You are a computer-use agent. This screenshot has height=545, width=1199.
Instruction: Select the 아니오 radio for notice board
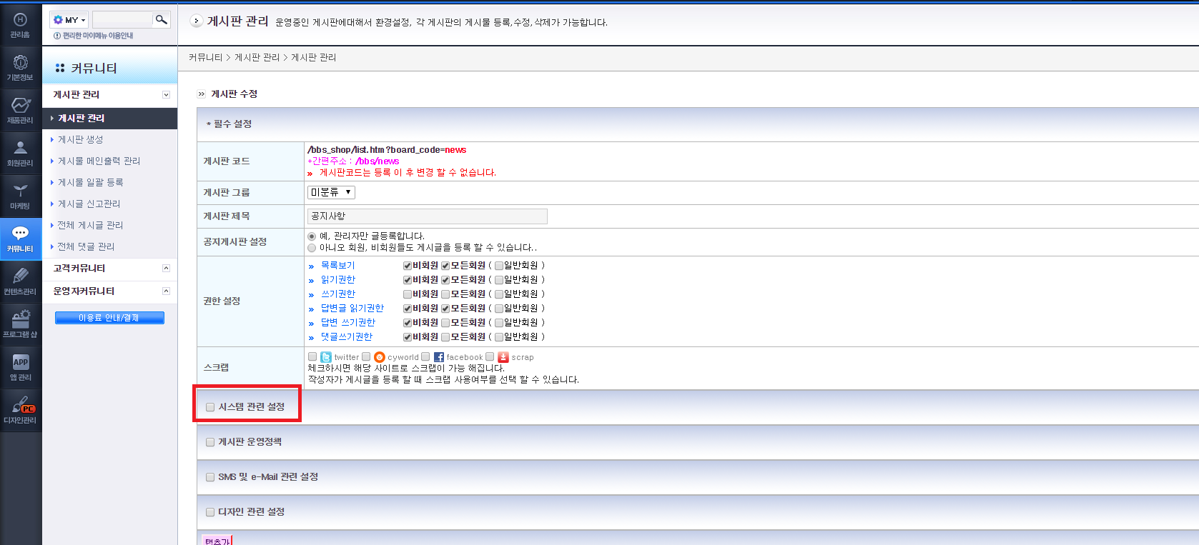[312, 248]
